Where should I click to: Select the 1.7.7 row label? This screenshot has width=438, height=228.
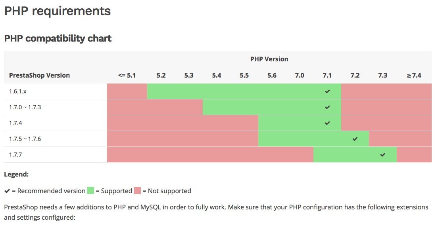click(x=15, y=155)
